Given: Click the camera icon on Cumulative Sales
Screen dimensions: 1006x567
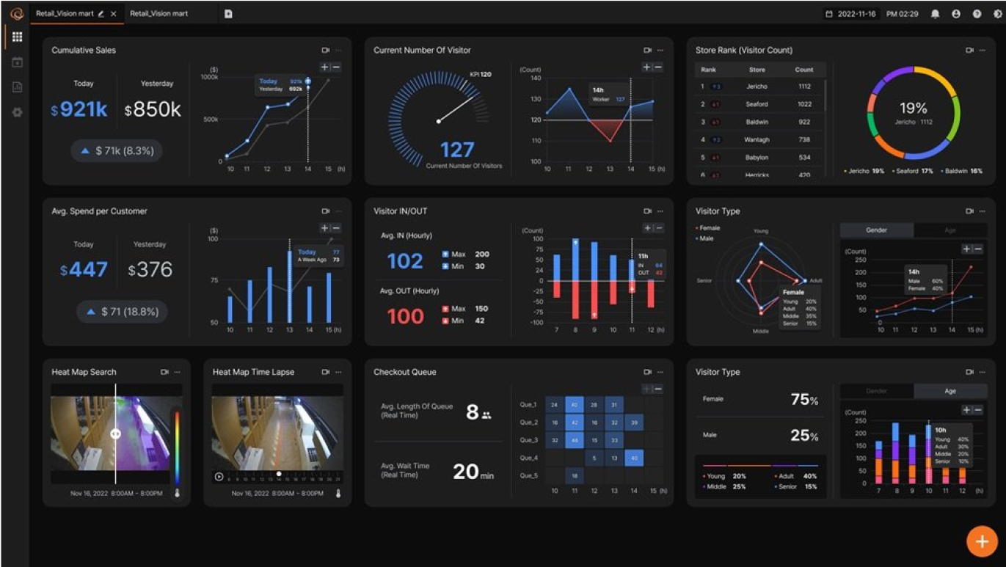Looking at the screenshot, I should coord(326,51).
